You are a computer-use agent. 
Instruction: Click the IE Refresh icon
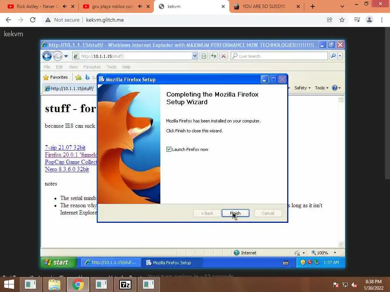click(214, 56)
